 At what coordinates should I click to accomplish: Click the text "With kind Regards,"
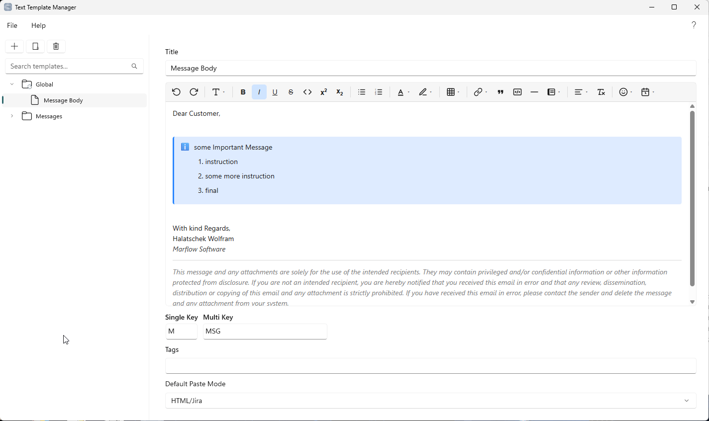click(202, 229)
